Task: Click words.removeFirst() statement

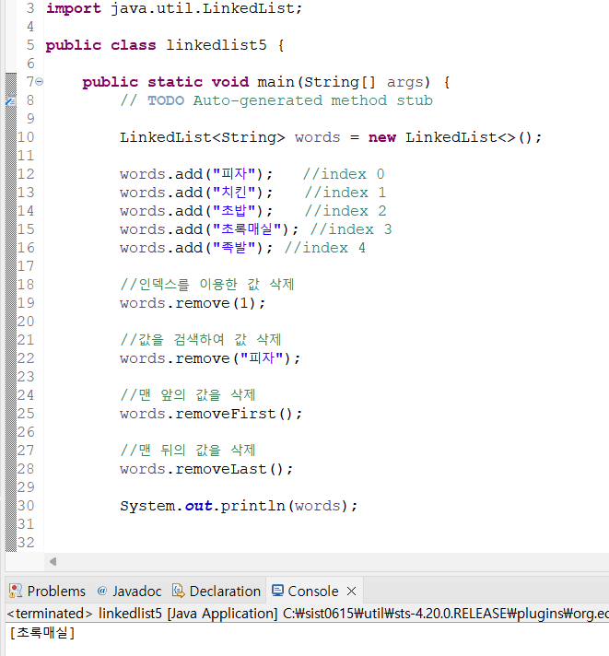Action: pyautogui.click(x=211, y=414)
